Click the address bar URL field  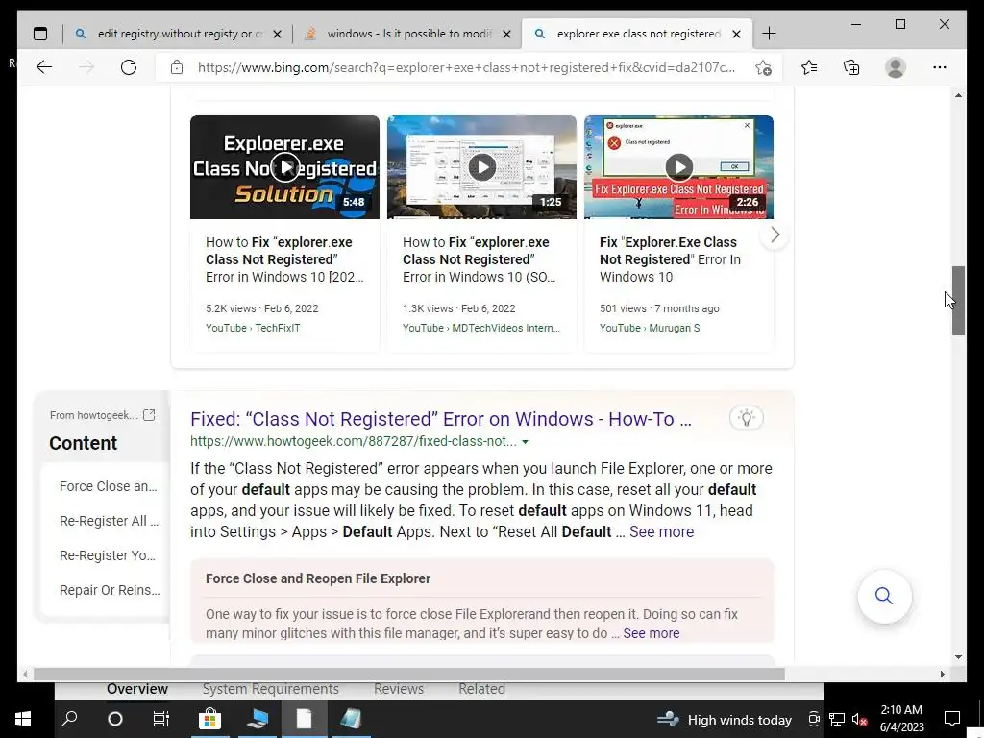click(466, 67)
